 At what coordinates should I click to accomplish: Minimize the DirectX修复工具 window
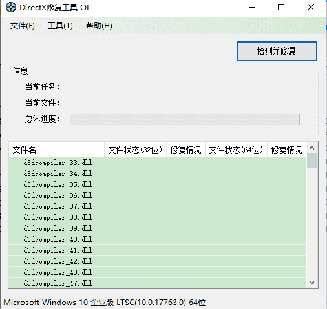coord(252,7)
